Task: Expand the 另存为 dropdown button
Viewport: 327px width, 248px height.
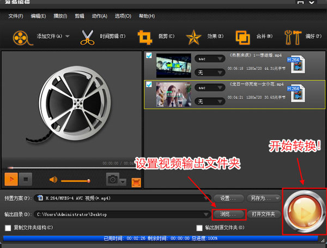Action: tap(263, 198)
